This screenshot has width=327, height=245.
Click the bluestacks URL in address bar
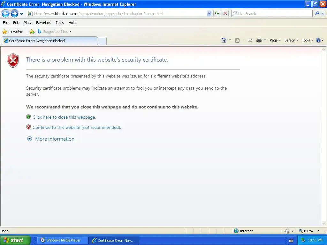[98, 14]
